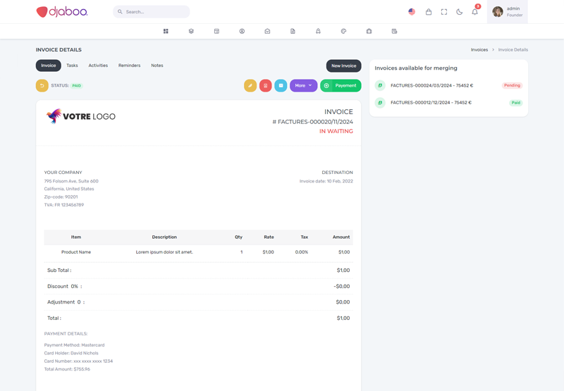Open the shopping bag icon in header
Viewport: 564px width, 391px height.
(428, 12)
